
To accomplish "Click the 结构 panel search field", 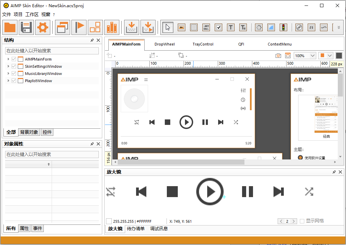I will (x=52, y=51).
